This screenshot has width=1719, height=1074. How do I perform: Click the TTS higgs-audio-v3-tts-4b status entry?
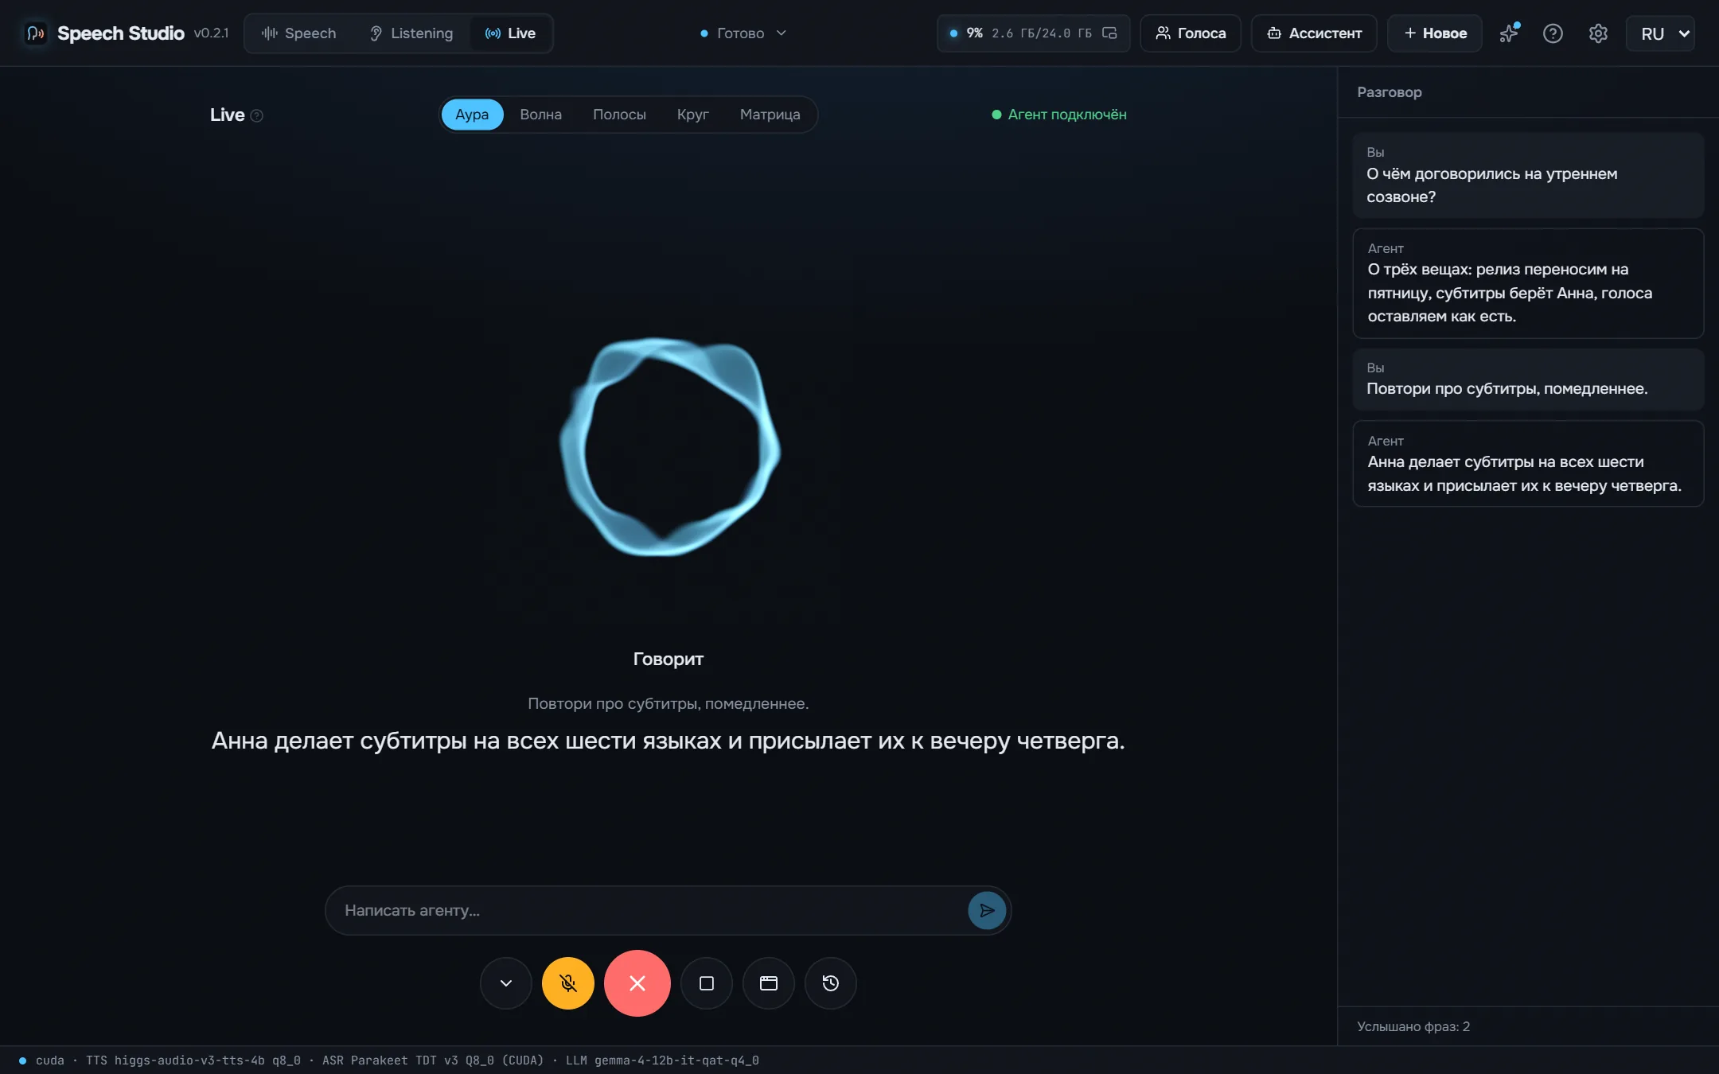click(x=193, y=1060)
